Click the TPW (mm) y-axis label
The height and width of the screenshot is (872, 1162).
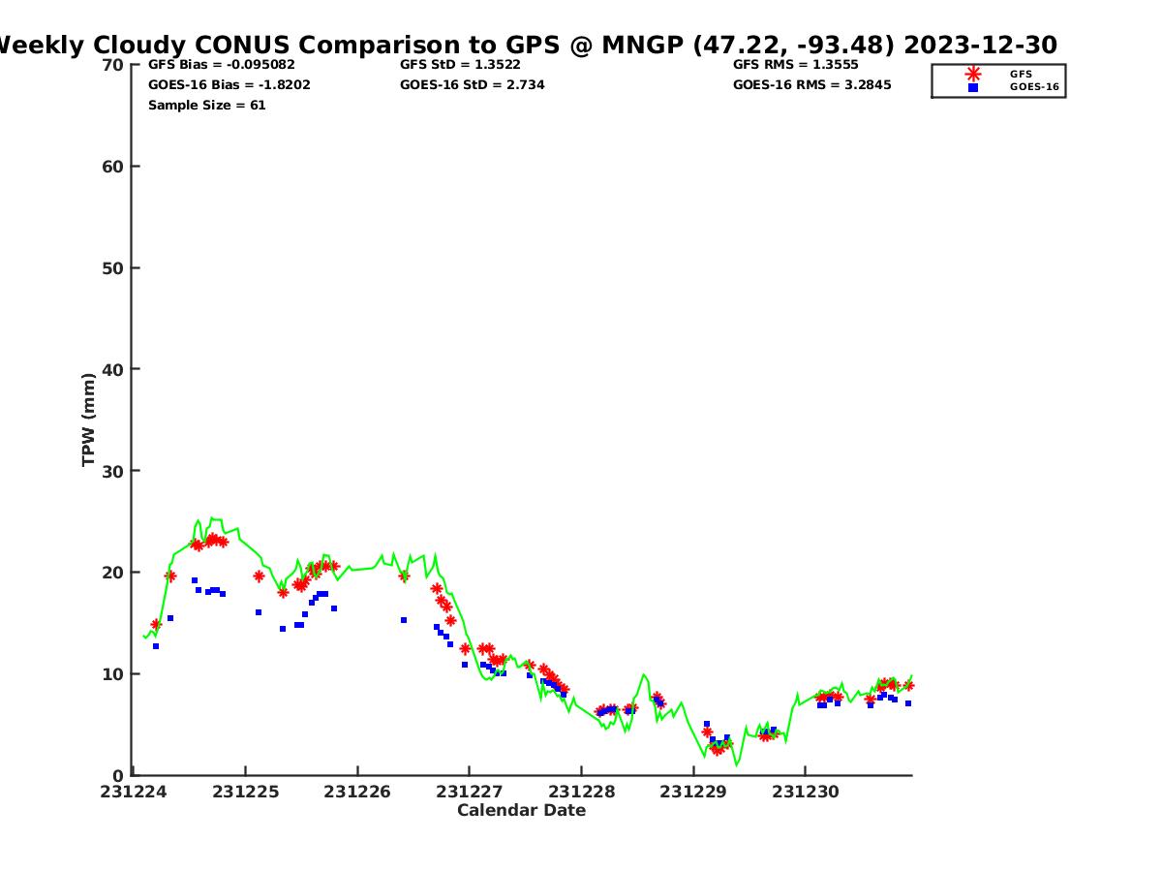pos(89,420)
